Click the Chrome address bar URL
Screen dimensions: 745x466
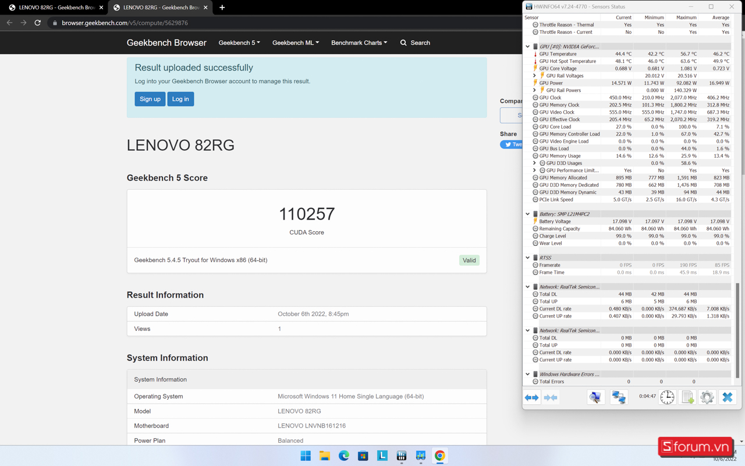coord(125,23)
